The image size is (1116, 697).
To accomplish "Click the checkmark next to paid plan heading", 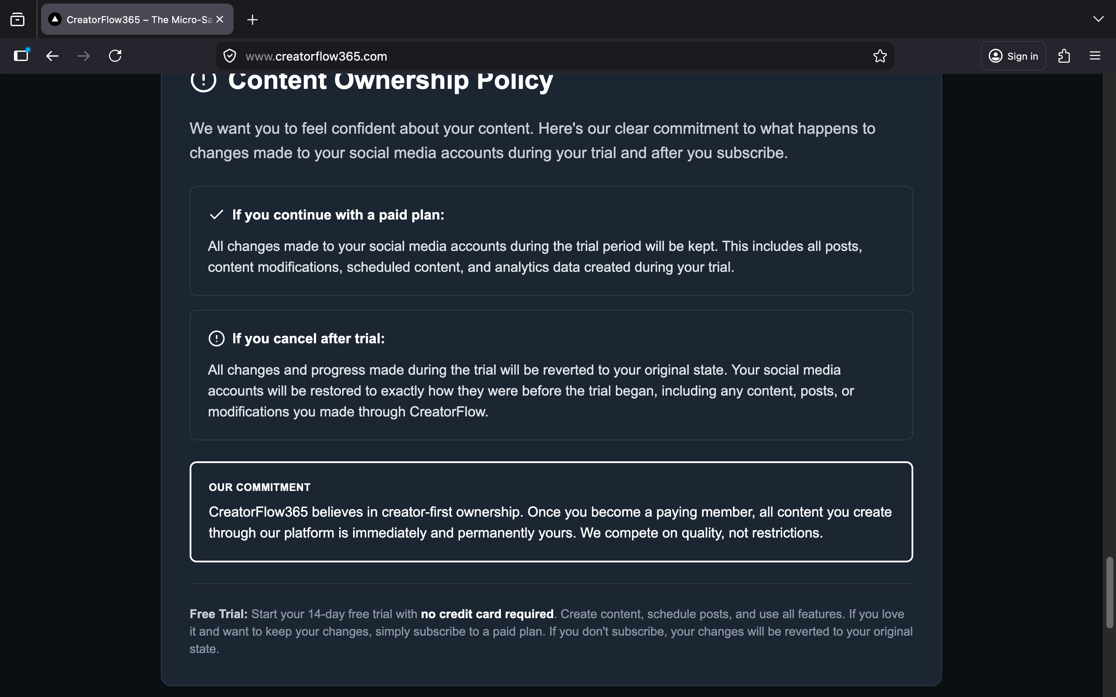I will 216,215.
